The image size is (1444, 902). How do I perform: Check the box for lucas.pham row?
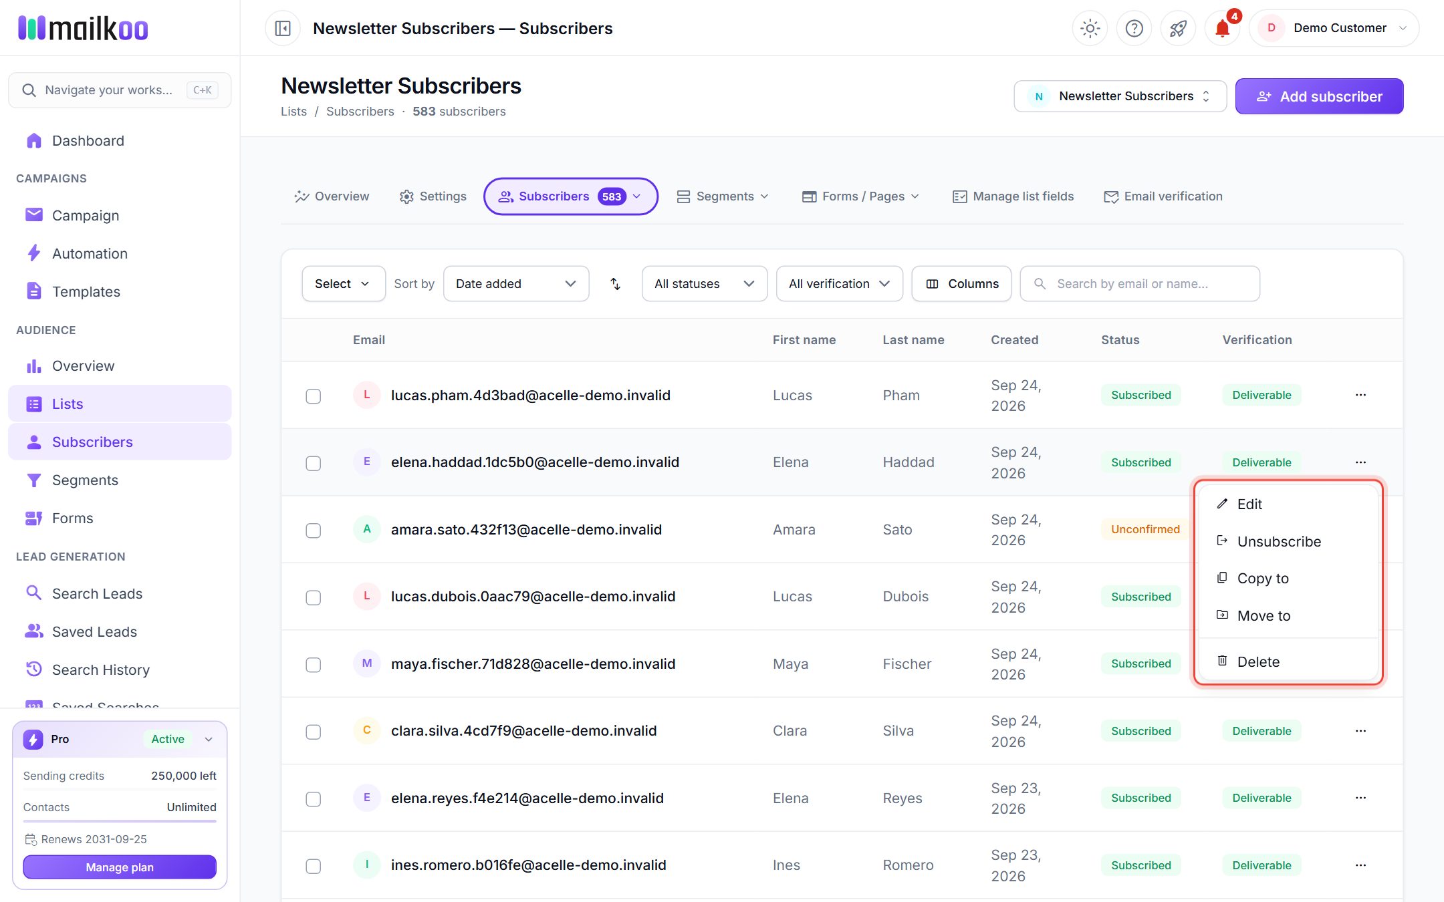[313, 396]
